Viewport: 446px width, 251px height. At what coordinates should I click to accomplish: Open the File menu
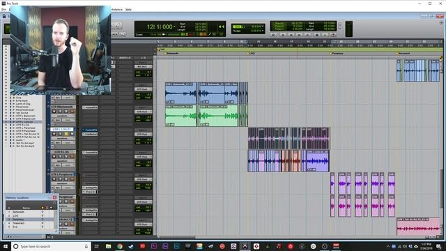[x=3, y=9]
